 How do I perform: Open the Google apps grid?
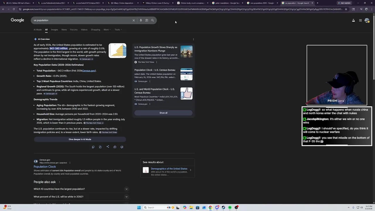(360, 20)
